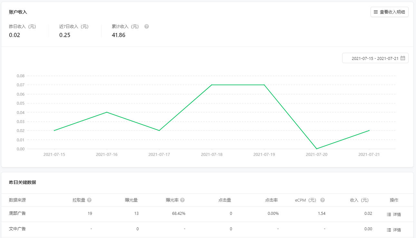Click help icon beside 拉取量 column
The width and height of the screenshot is (416, 238).
click(89, 200)
